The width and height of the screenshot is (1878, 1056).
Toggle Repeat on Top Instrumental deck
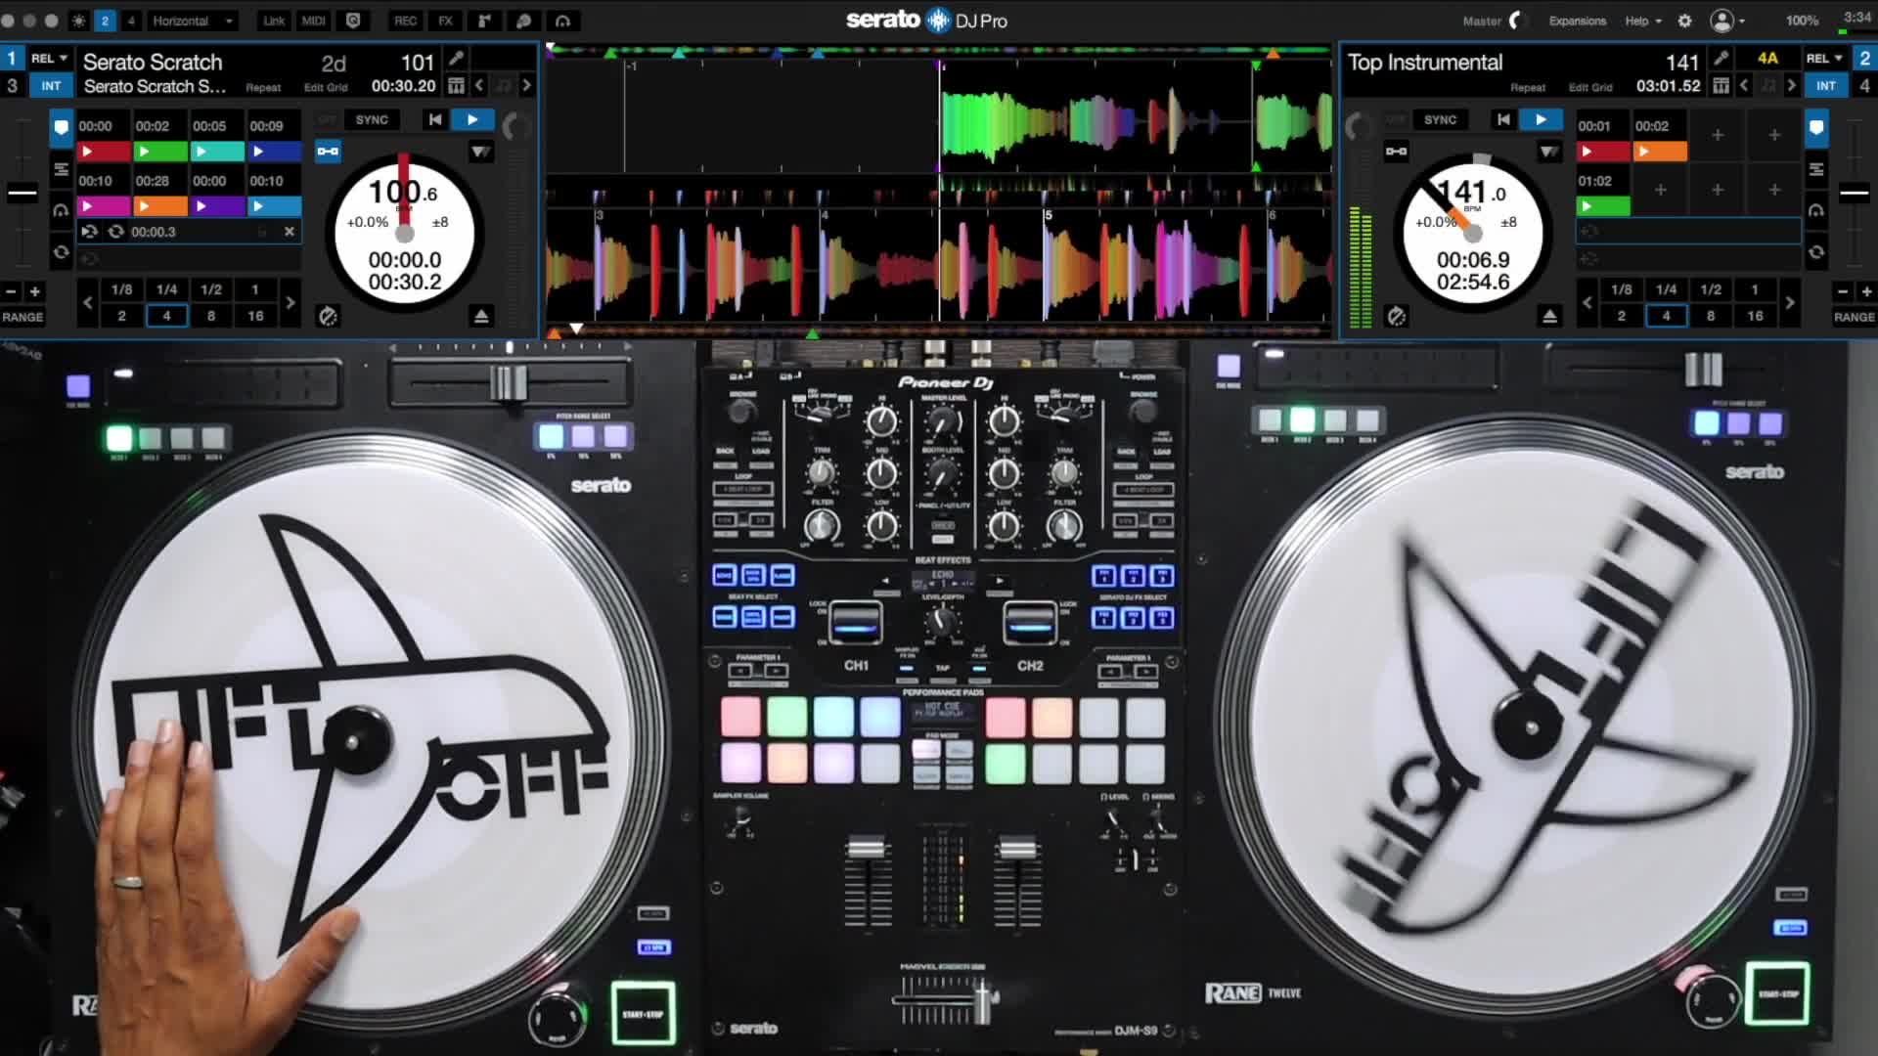click(x=1528, y=88)
